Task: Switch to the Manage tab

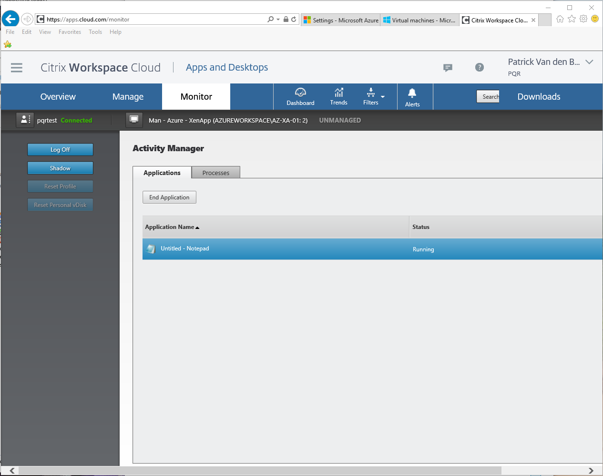Action: pyautogui.click(x=128, y=97)
